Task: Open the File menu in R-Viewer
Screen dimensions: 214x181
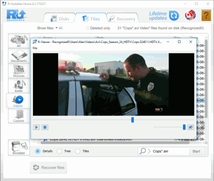Action: click(x=35, y=48)
